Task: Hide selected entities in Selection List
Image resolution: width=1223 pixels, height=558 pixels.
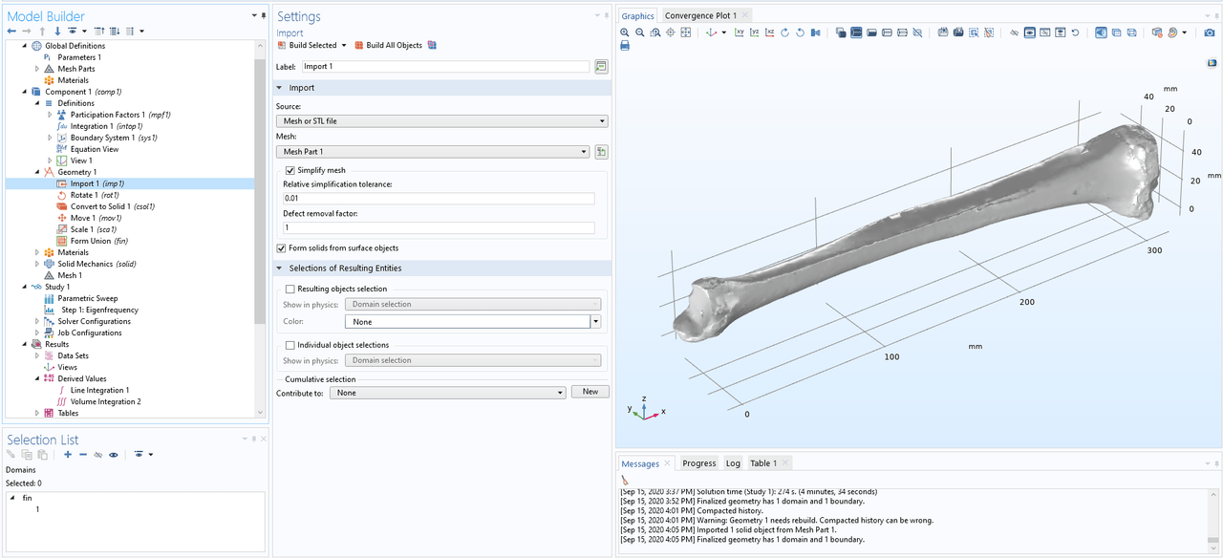Action: [98, 455]
